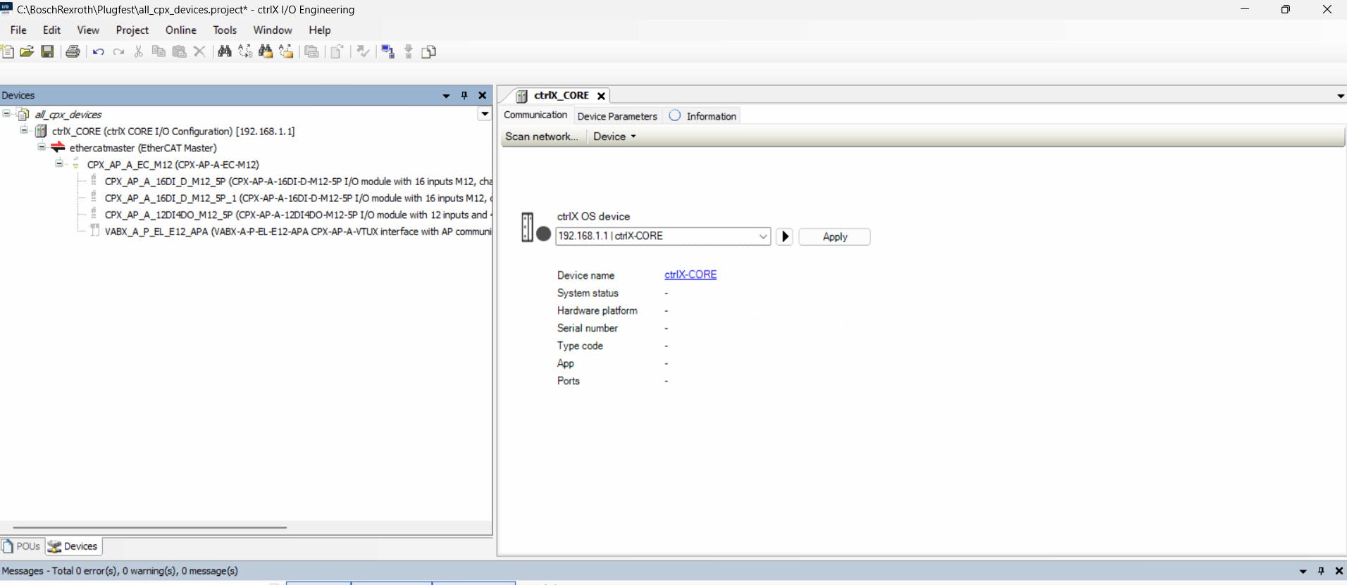Open Devices panel options dropdown arrow
Image resolution: width=1347 pixels, height=585 pixels.
(x=446, y=96)
